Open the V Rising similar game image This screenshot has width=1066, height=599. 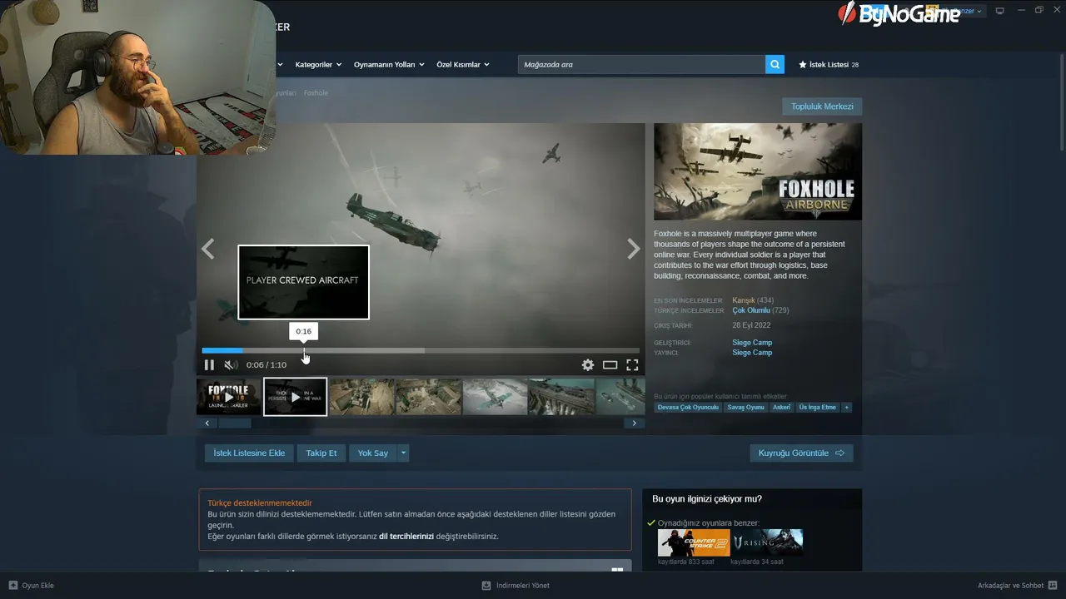767,542
